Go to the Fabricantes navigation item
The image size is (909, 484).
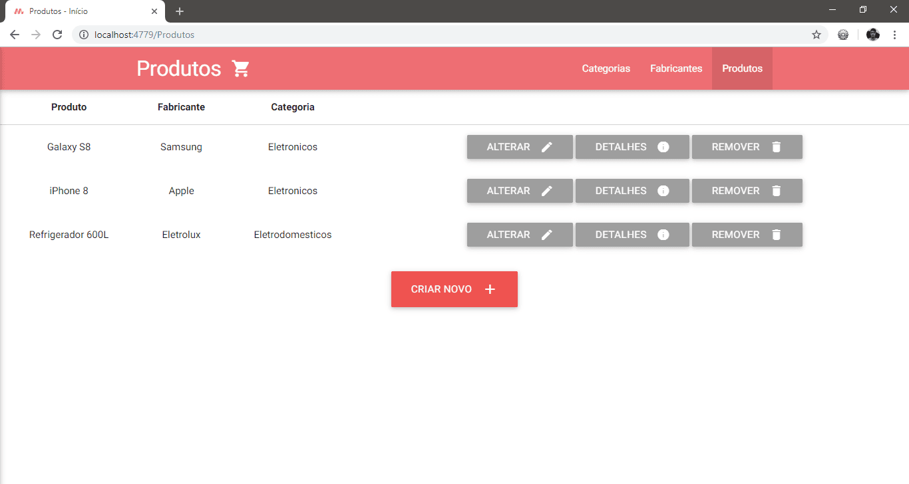point(676,68)
